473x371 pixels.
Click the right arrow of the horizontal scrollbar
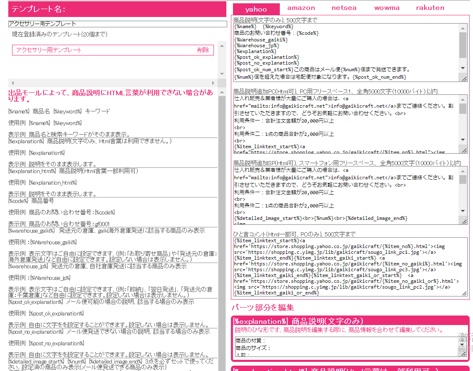[213, 83]
